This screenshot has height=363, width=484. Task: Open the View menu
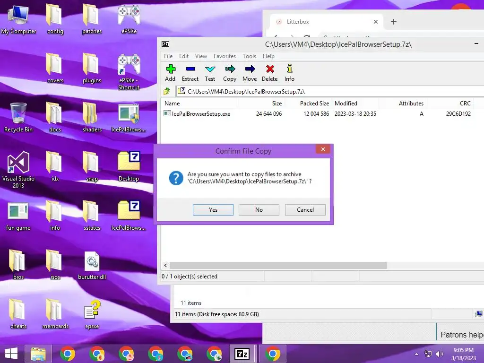pyautogui.click(x=201, y=56)
